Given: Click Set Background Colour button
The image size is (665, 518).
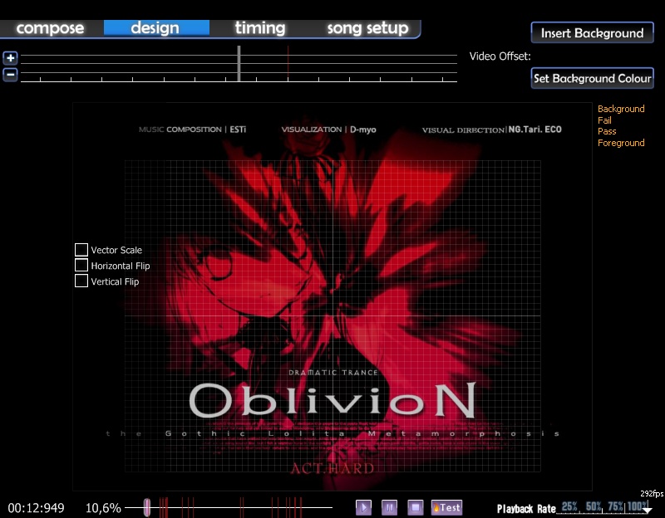Looking at the screenshot, I should point(592,78).
